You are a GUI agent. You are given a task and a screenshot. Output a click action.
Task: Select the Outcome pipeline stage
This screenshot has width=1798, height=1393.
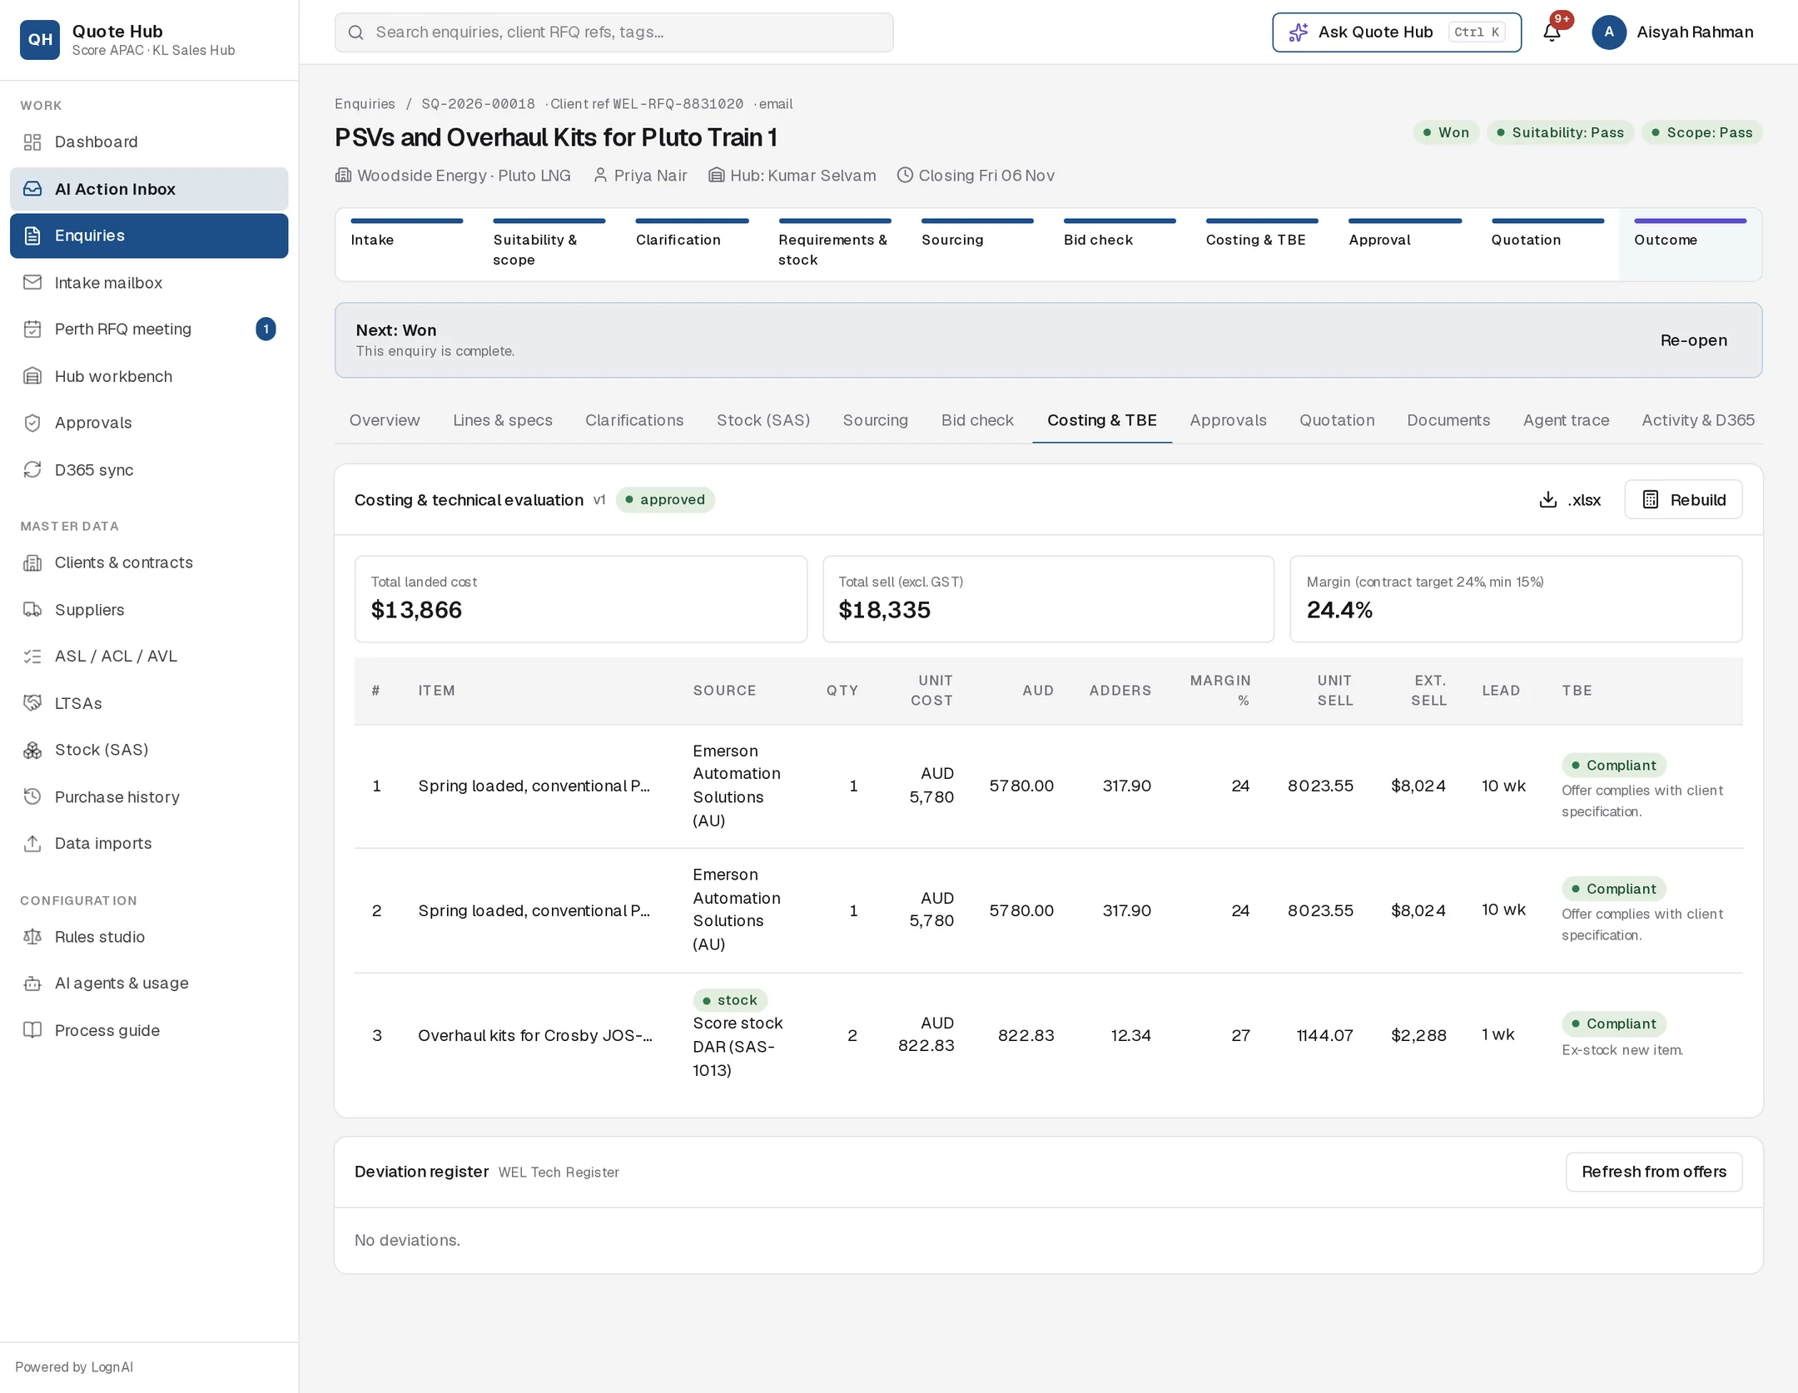click(1690, 245)
